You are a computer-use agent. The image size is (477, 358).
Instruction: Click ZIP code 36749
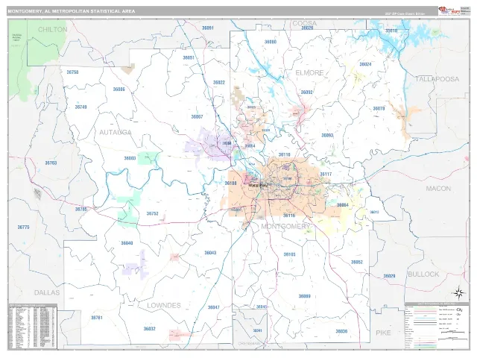pyautogui.click(x=81, y=107)
